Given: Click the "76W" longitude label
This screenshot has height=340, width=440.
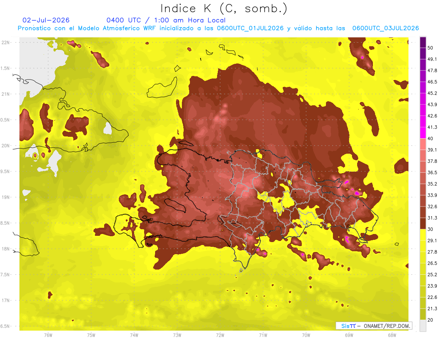Looking at the screenshot, I should pyautogui.click(x=48, y=335).
